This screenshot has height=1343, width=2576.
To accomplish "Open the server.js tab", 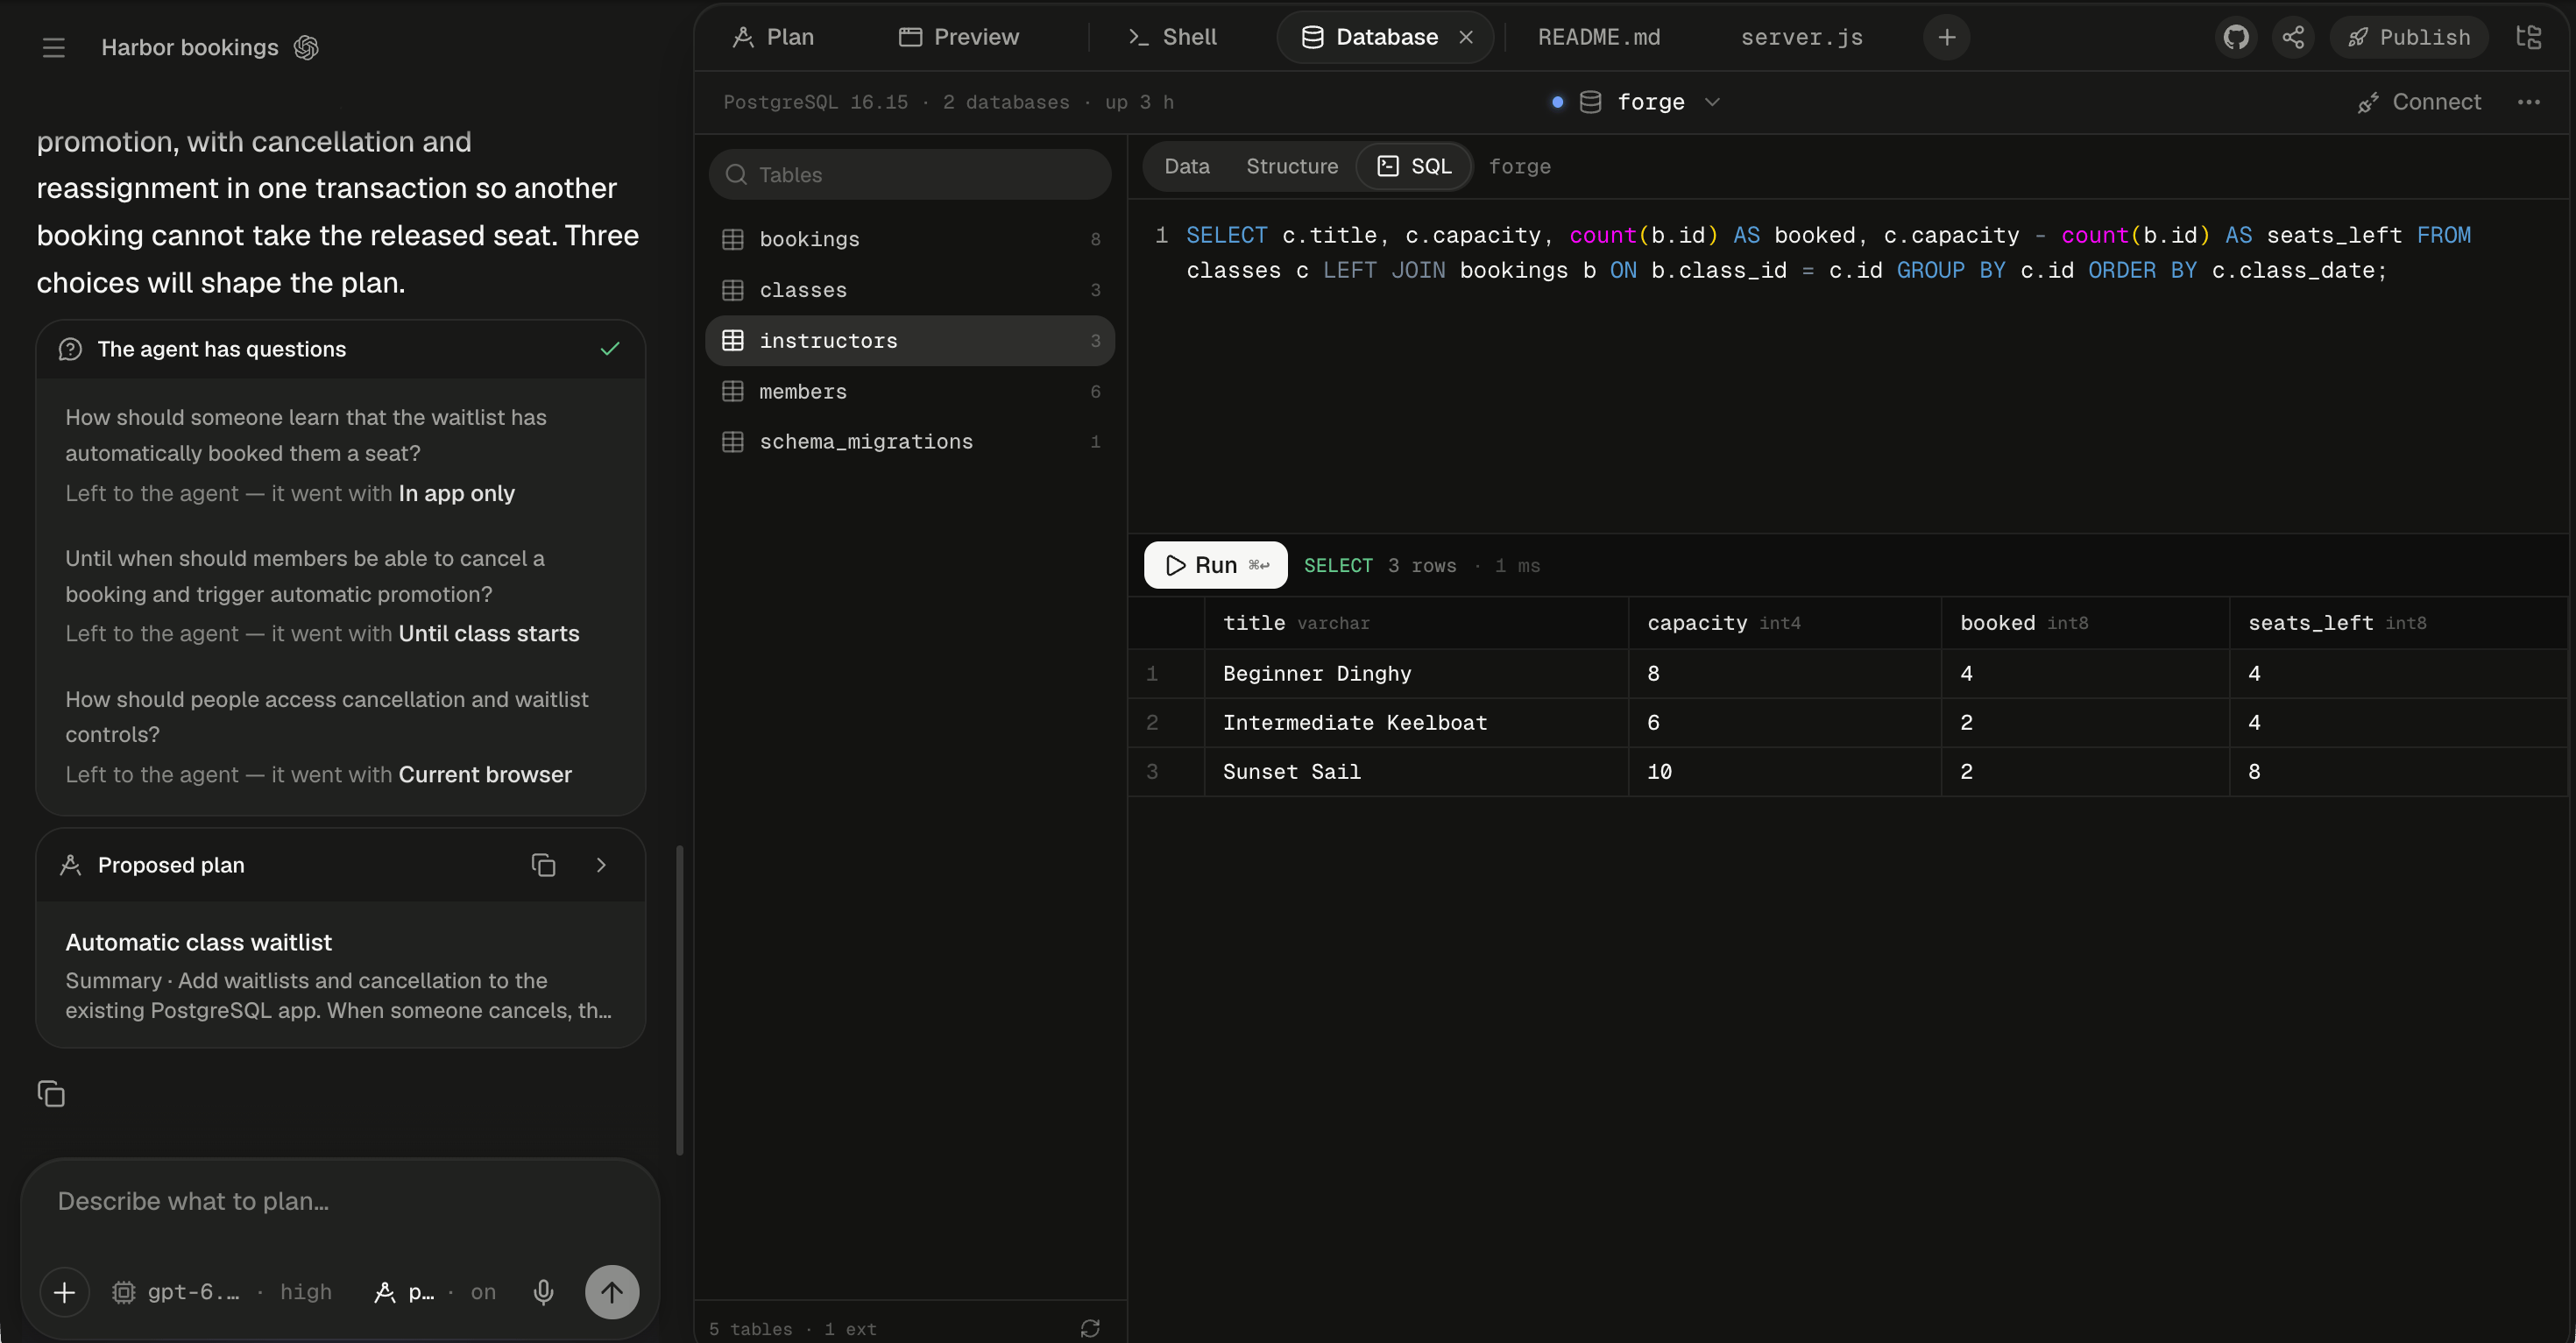I will [x=1802, y=37].
